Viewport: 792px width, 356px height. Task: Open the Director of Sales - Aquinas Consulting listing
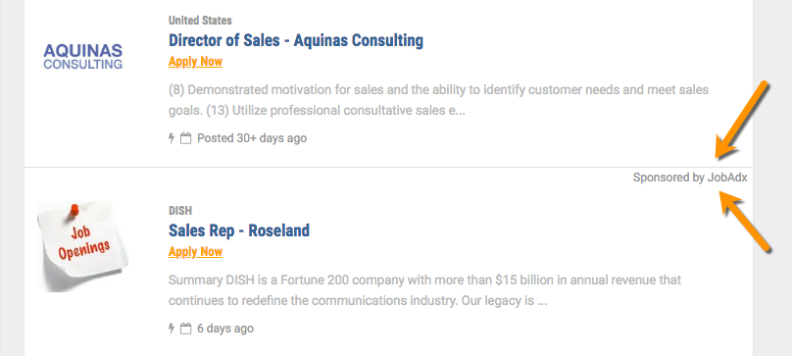tap(296, 40)
